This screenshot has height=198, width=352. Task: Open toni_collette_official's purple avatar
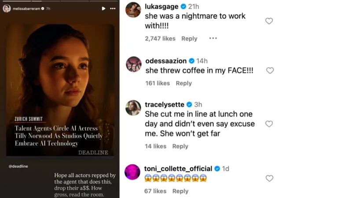tap(133, 172)
